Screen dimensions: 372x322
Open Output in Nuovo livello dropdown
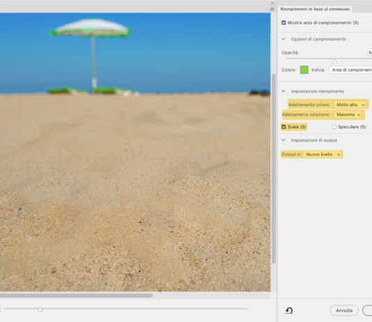[323, 155]
